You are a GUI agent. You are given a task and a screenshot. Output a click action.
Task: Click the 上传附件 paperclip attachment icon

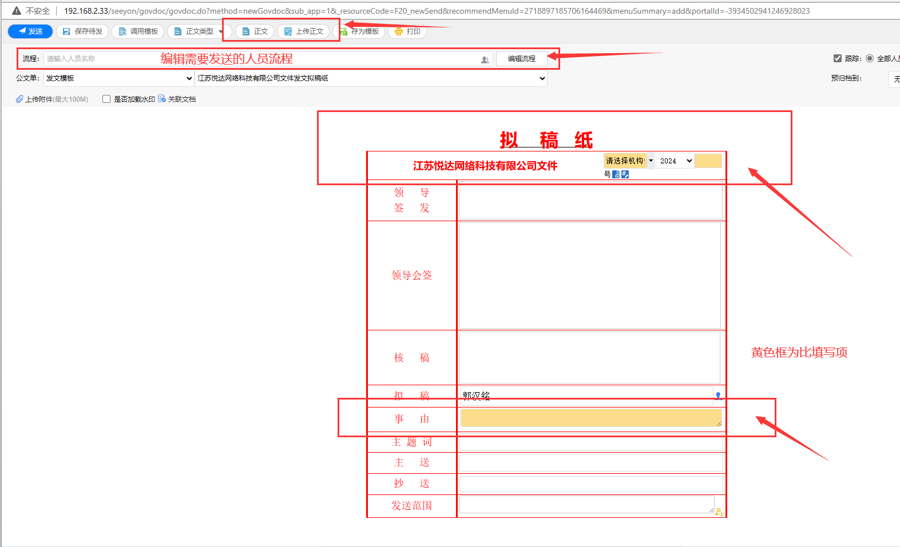[19, 99]
